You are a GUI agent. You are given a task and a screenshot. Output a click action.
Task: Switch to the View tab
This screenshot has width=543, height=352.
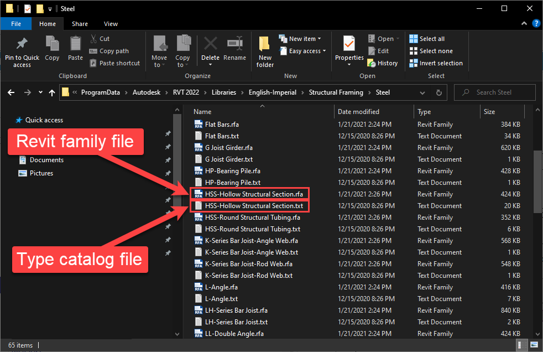coord(111,24)
